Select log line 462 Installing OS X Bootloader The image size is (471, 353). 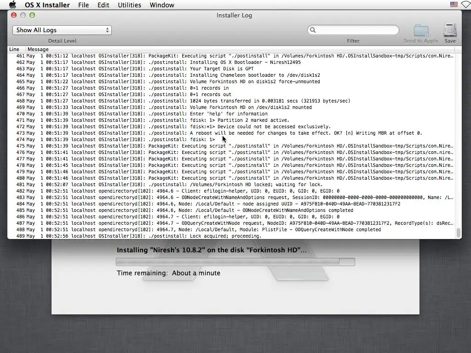click(x=231, y=63)
